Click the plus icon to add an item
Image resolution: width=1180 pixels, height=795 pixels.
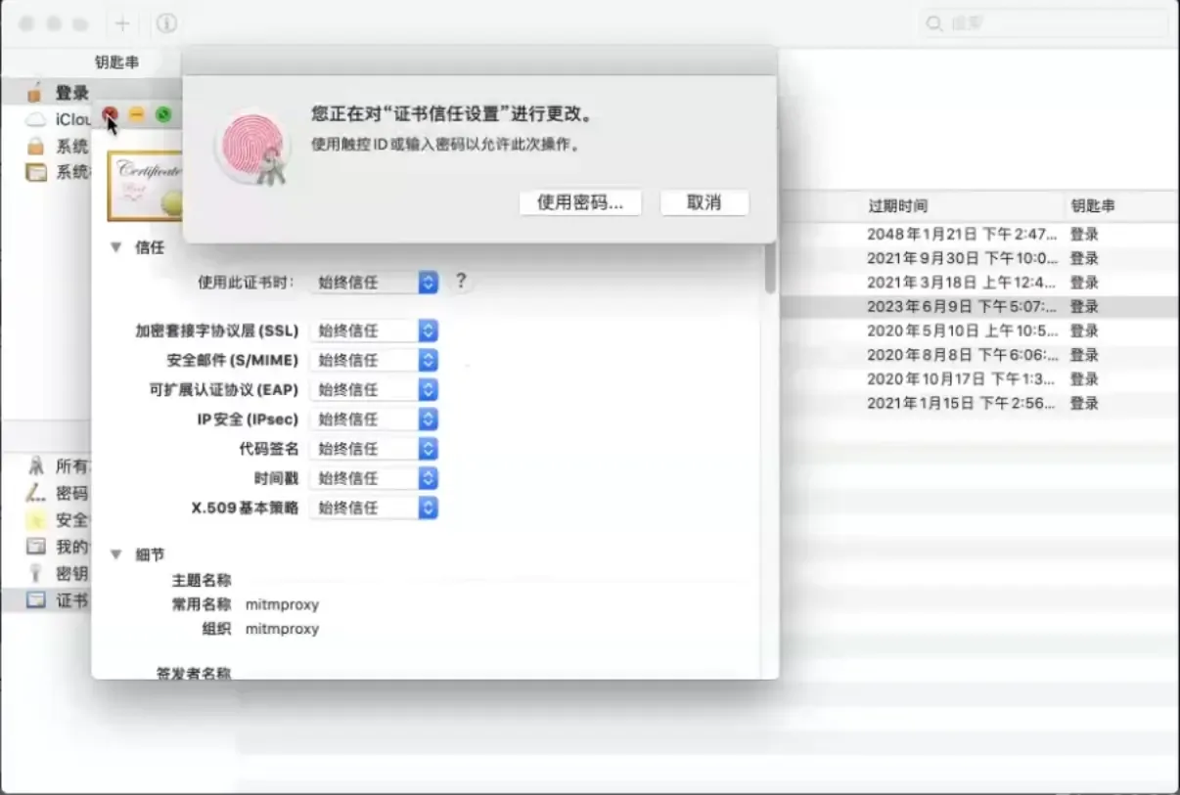click(x=120, y=23)
